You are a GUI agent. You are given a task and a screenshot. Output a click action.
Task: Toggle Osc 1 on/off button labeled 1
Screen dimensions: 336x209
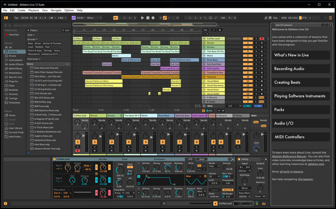click(x=97, y=167)
